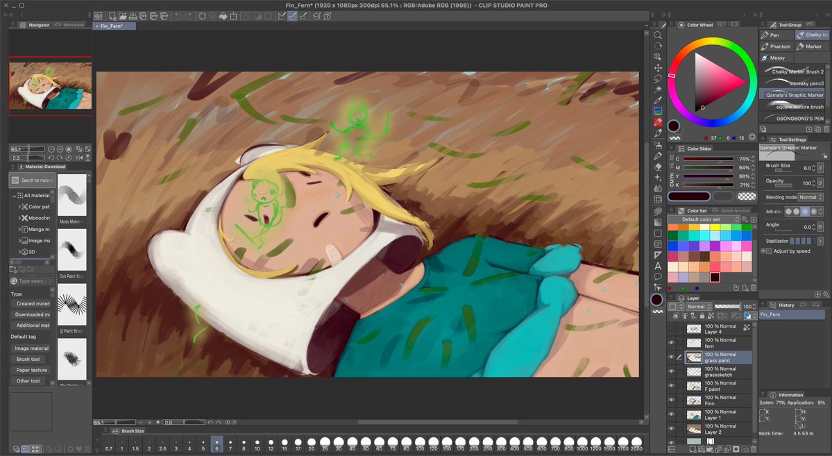
Task: Expand the Color pattern material folder
Action: 19,207
